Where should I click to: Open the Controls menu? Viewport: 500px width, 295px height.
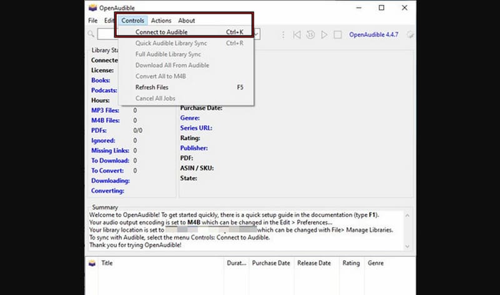point(132,21)
